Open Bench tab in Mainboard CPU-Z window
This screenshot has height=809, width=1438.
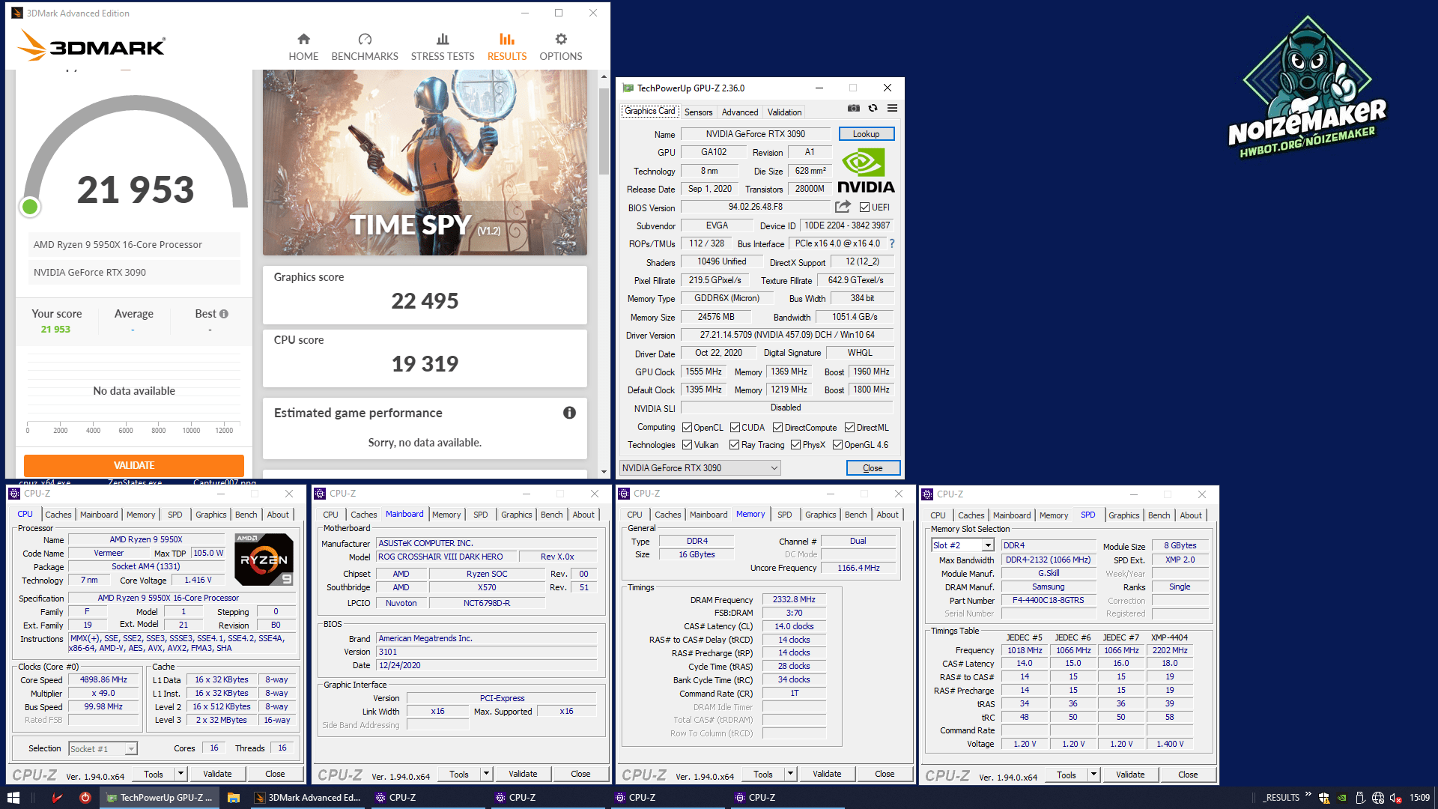click(551, 515)
